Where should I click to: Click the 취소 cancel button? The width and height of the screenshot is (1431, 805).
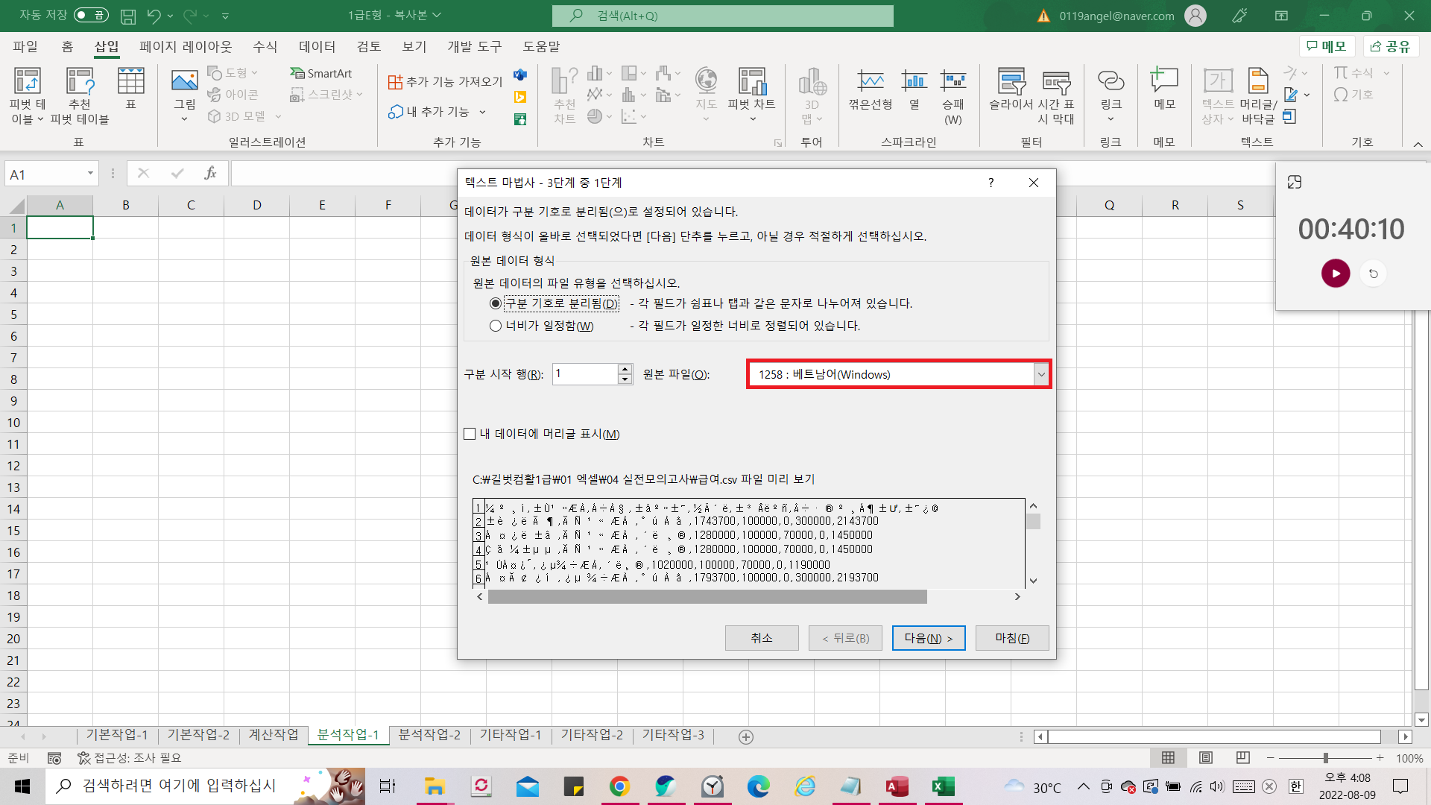(x=761, y=638)
